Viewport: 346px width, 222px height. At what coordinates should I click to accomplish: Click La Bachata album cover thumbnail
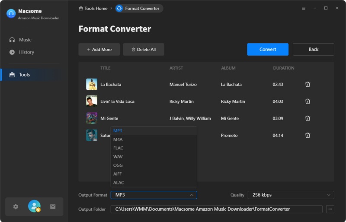pyautogui.click(x=92, y=84)
